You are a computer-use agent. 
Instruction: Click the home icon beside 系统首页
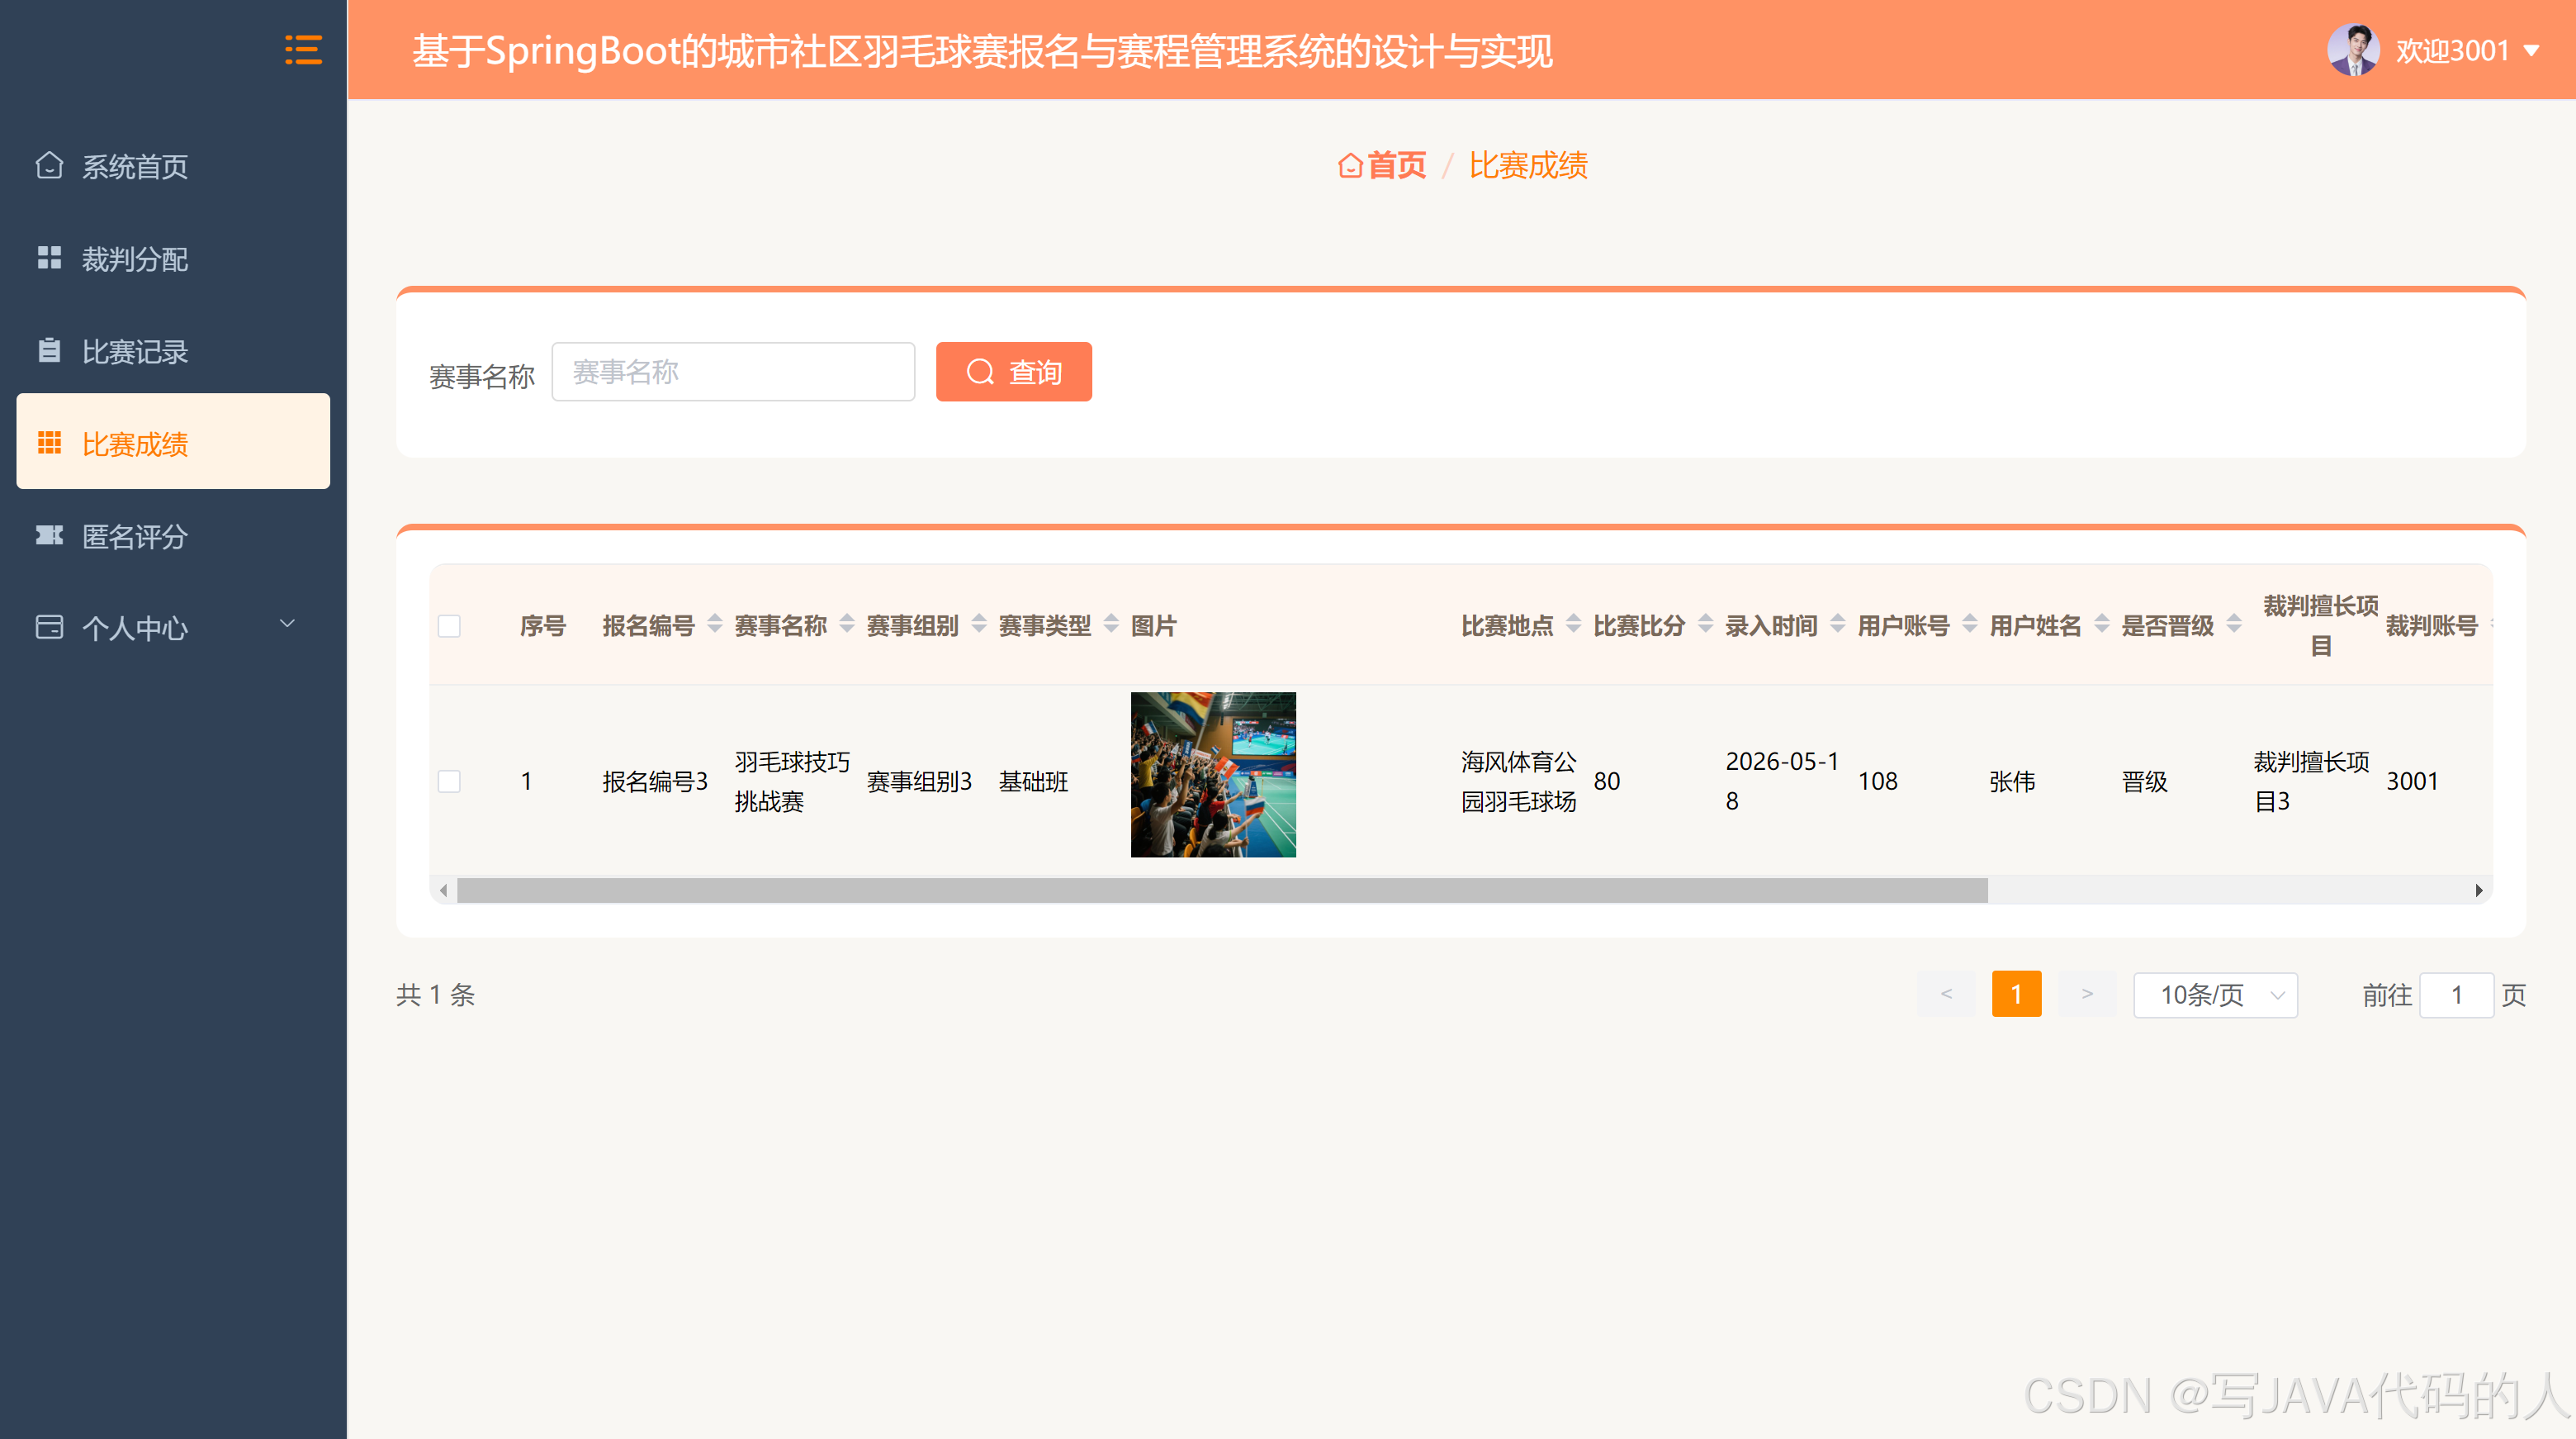click(x=49, y=165)
